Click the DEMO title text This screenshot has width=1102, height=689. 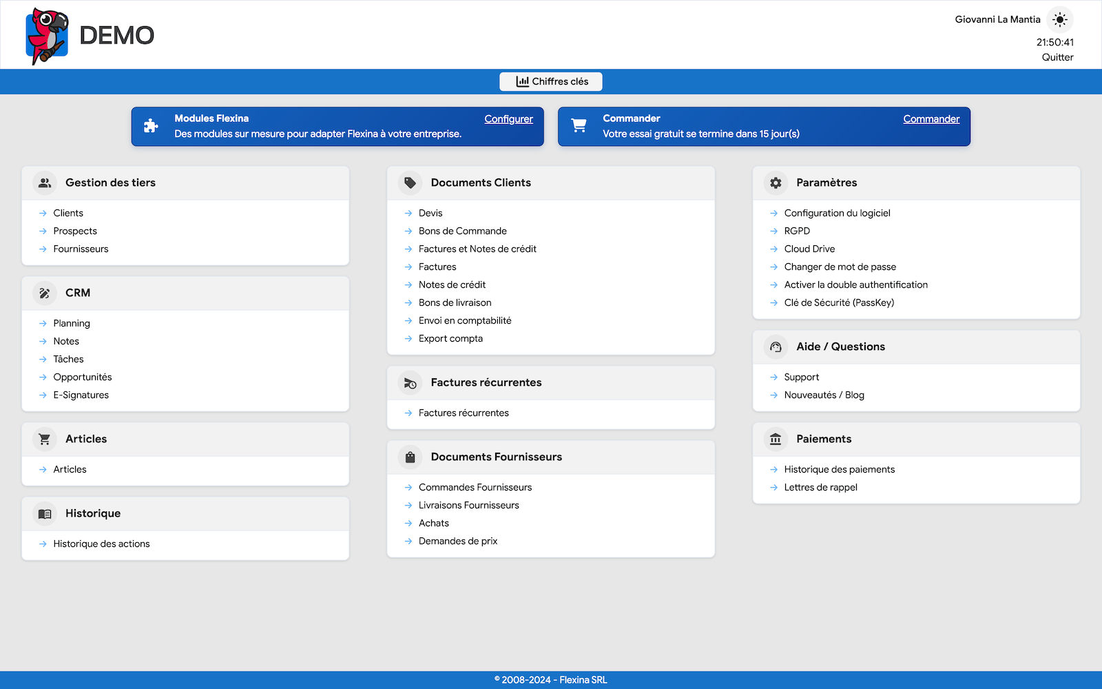coord(116,35)
